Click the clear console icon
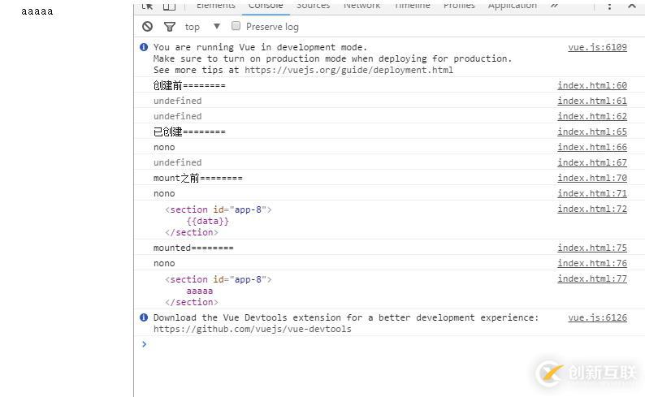The image size is (645, 397). 147,27
